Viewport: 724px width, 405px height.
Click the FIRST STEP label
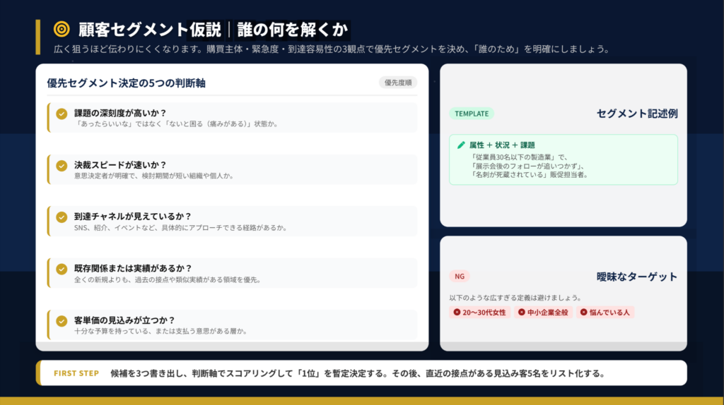pyautogui.click(x=76, y=373)
